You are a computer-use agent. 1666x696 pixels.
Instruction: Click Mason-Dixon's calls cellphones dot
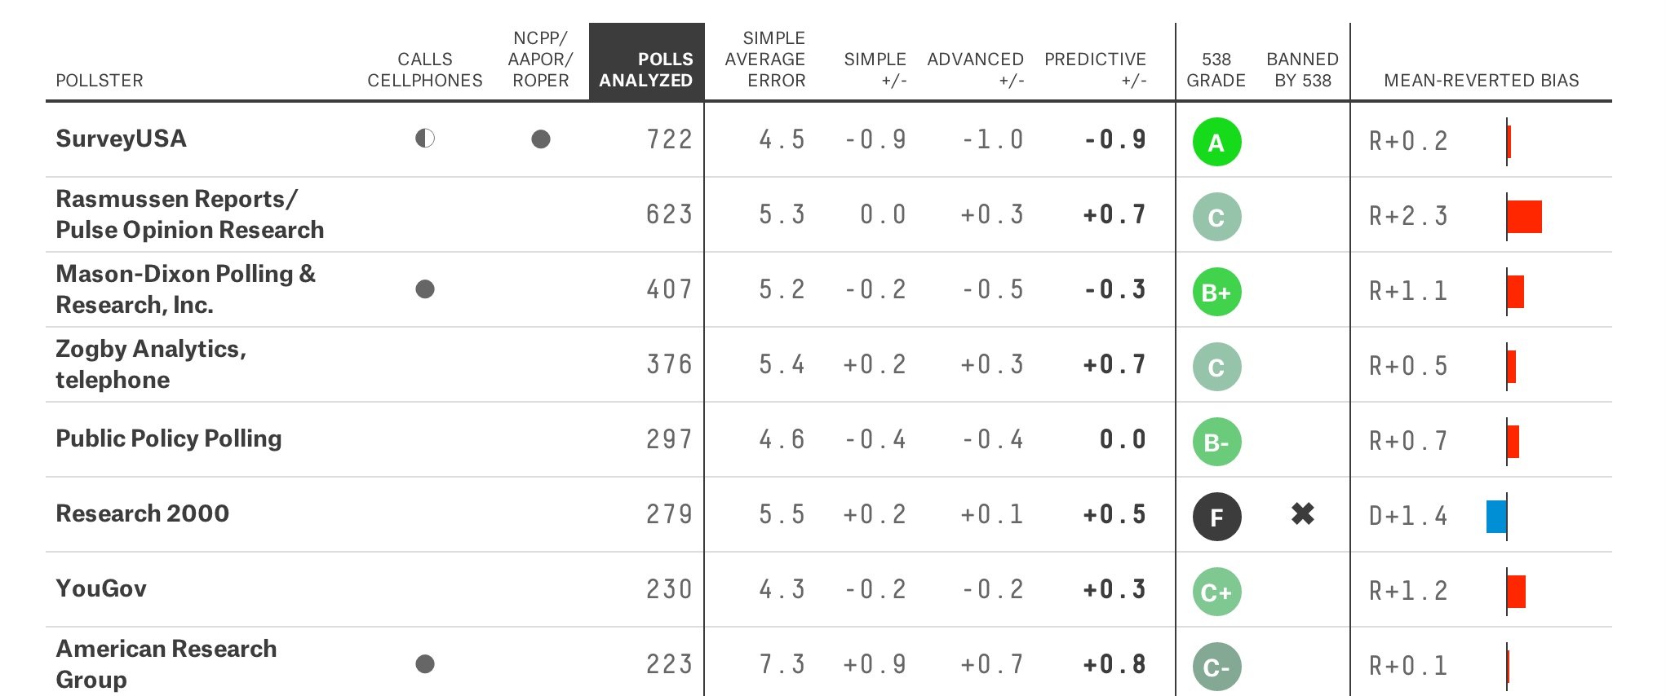425,289
